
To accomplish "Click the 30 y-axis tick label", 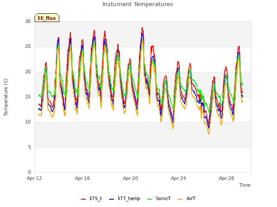I will click(28, 22).
